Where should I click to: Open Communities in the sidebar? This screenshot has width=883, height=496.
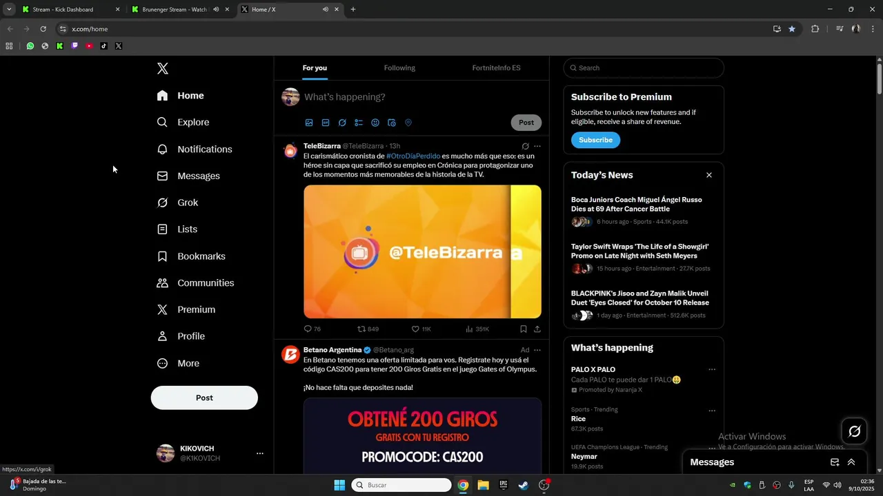[196, 283]
